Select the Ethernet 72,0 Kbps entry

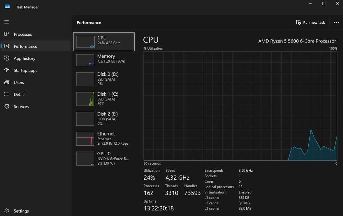pyautogui.click(x=104, y=139)
